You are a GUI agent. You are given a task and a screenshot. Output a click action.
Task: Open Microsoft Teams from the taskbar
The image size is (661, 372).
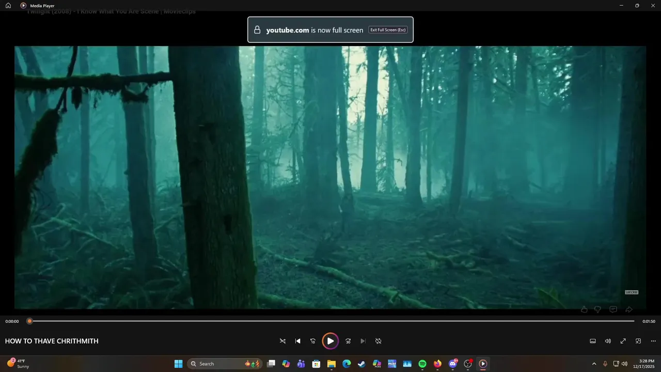(x=301, y=364)
